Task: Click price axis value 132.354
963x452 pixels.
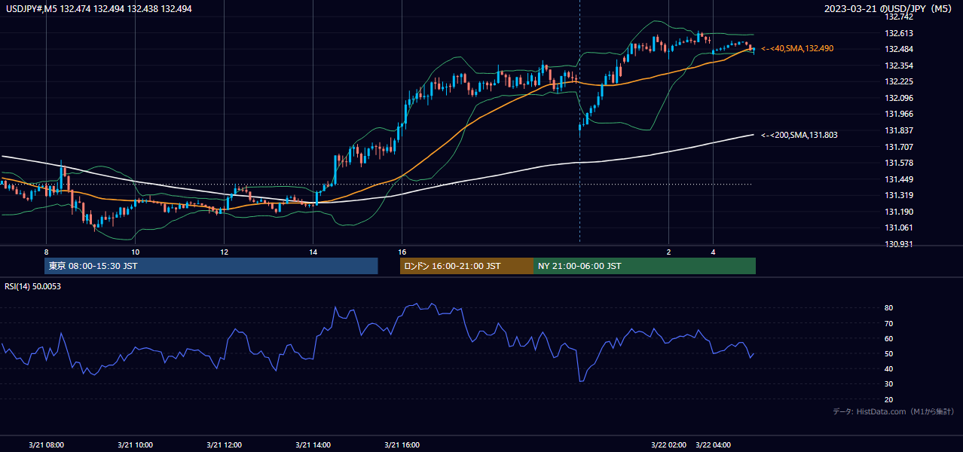Action: pos(898,66)
